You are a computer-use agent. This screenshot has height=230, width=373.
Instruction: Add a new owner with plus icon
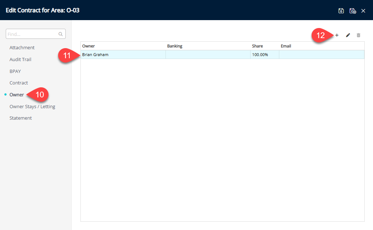coord(337,35)
